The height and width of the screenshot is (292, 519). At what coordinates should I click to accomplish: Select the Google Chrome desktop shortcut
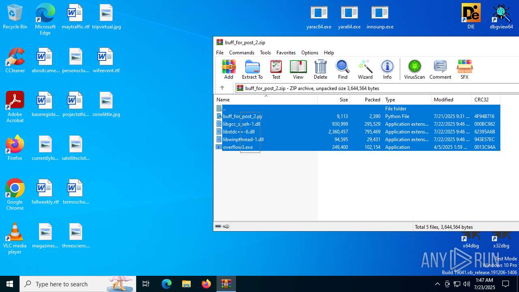coord(15,195)
